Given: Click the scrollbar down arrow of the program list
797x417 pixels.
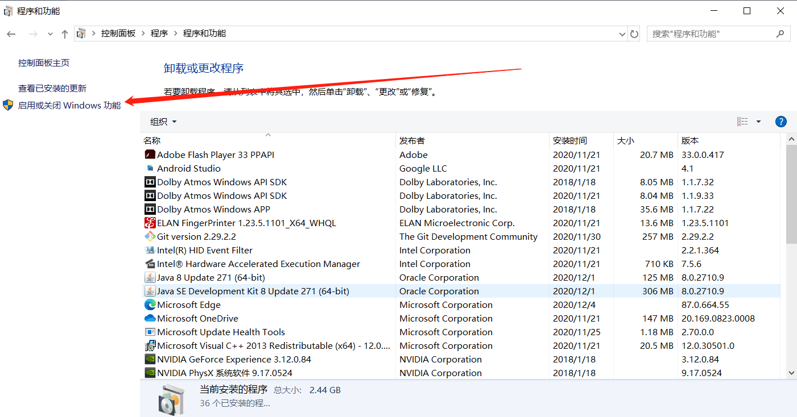Looking at the screenshot, I should tap(791, 373).
